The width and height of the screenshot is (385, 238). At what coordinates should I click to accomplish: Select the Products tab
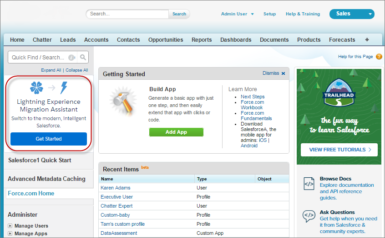point(309,39)
